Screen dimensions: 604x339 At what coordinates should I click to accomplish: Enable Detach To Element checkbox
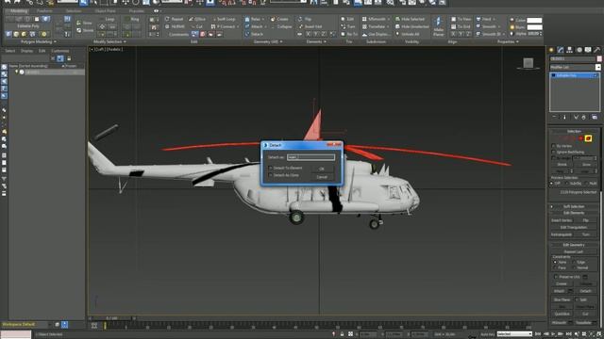271,168
